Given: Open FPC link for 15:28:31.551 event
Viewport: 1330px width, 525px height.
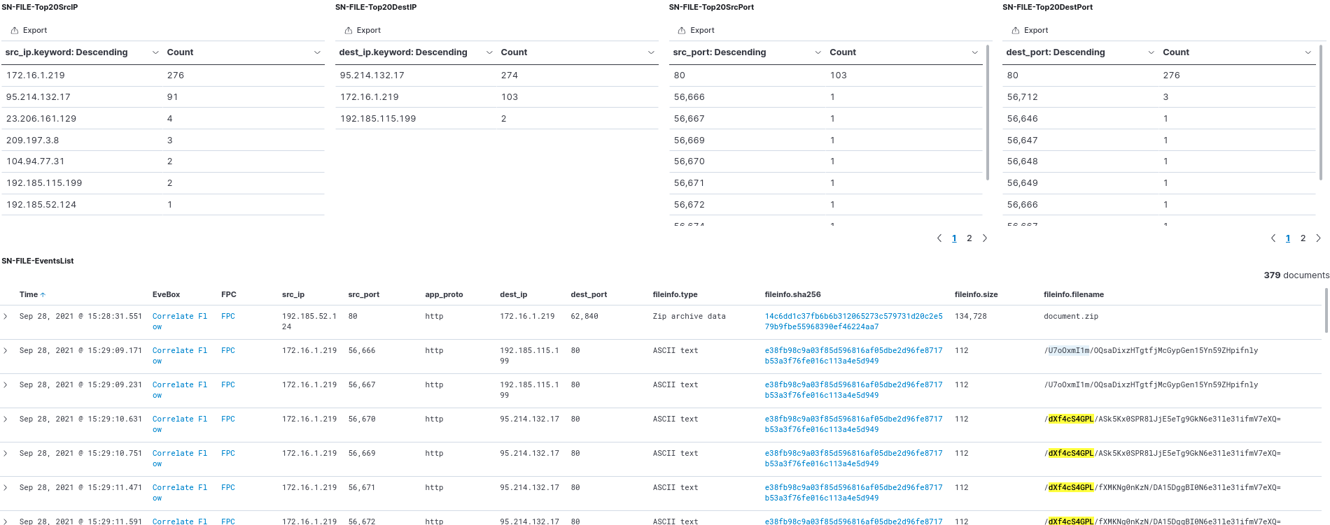Looking at the screenshot, I should pyautogui.click(x=228, y=317).
